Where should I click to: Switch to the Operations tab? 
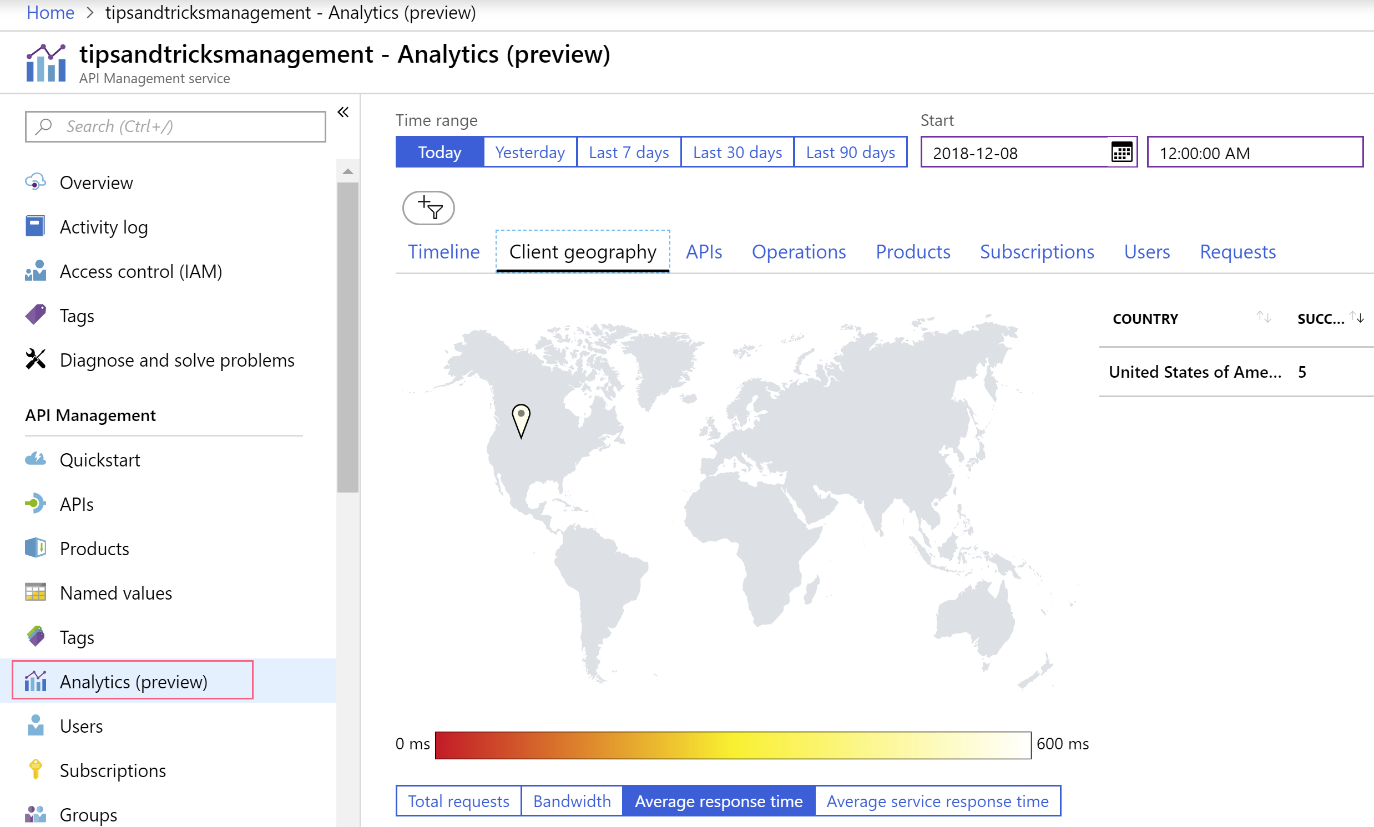click(799, 252)
